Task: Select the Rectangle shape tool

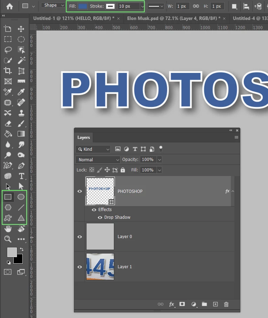Action: tap(8, 197)
